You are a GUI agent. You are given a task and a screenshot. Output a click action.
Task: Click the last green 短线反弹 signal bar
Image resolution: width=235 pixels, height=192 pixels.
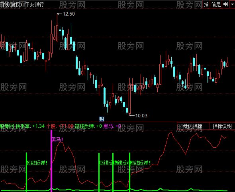[129, 172]
